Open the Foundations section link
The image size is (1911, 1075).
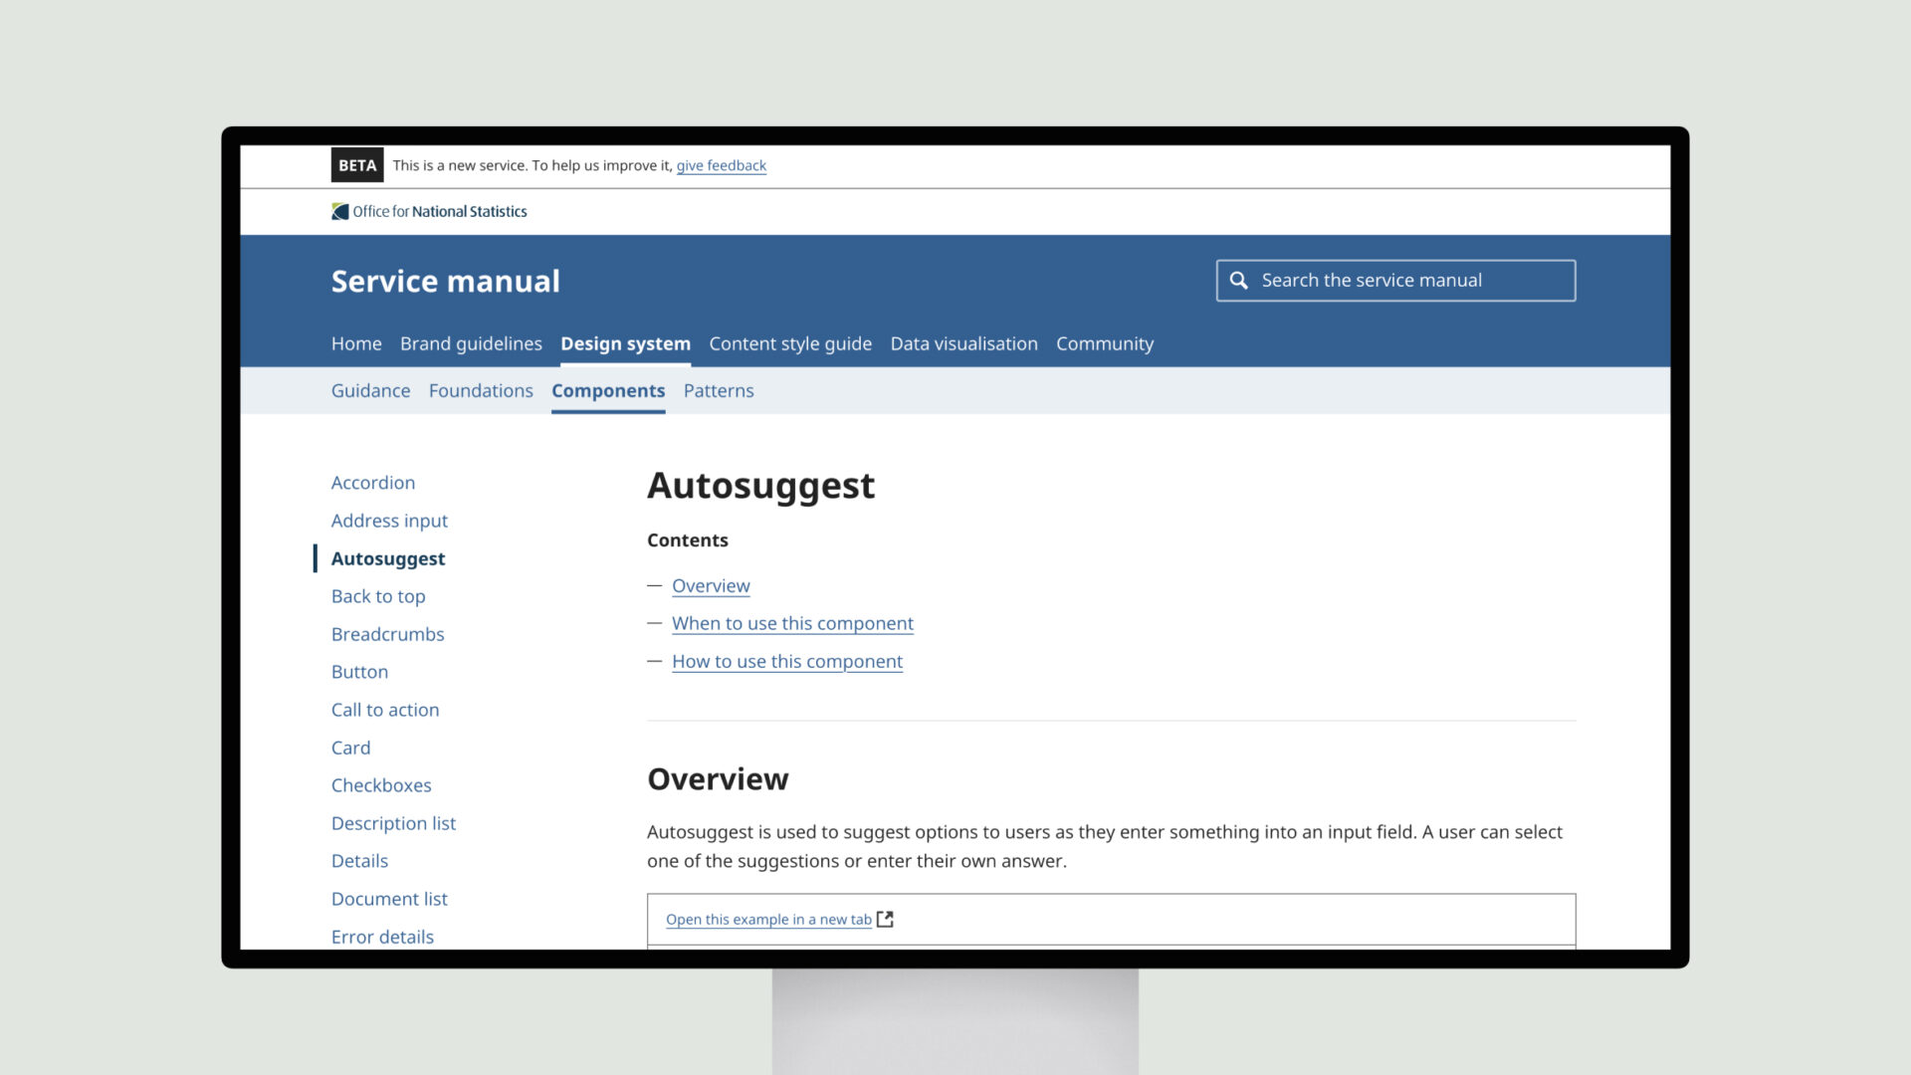click(x=481, y=390)
